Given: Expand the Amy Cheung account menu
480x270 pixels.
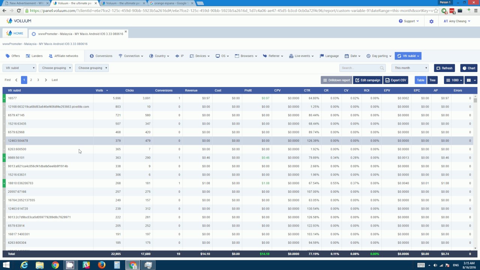Looking at the screenshot, I should pyautogui.click(x=457, y=21).
